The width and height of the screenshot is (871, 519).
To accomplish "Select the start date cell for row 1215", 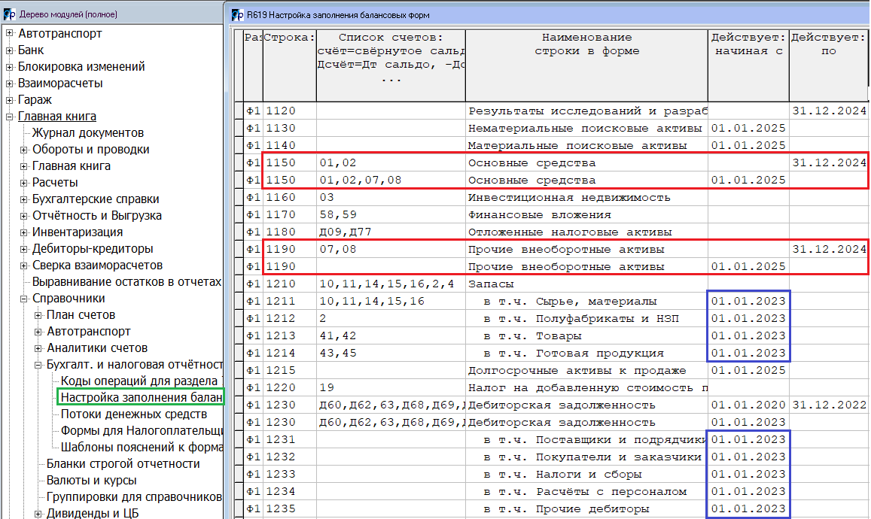I will coord(748,371).
